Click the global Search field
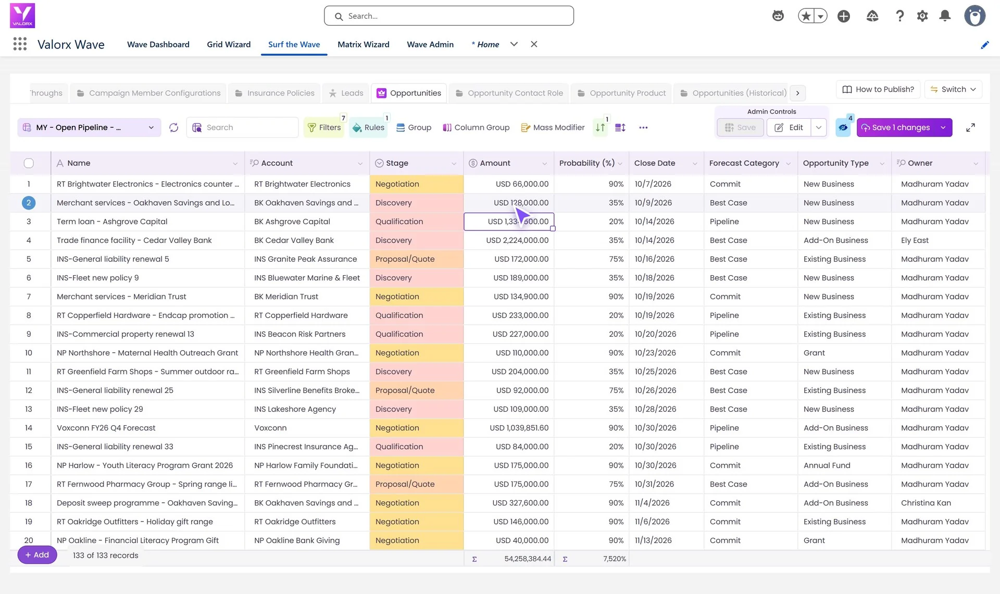The width and height of the screenshot is (1000, 594). click(449, 16)
